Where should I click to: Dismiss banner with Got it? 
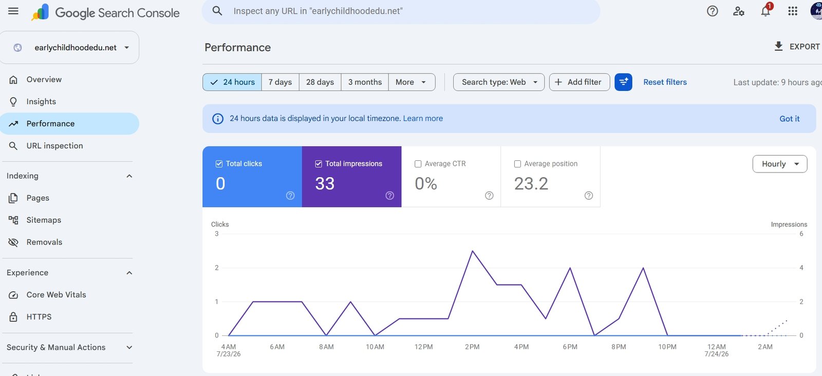pos(790,119)
